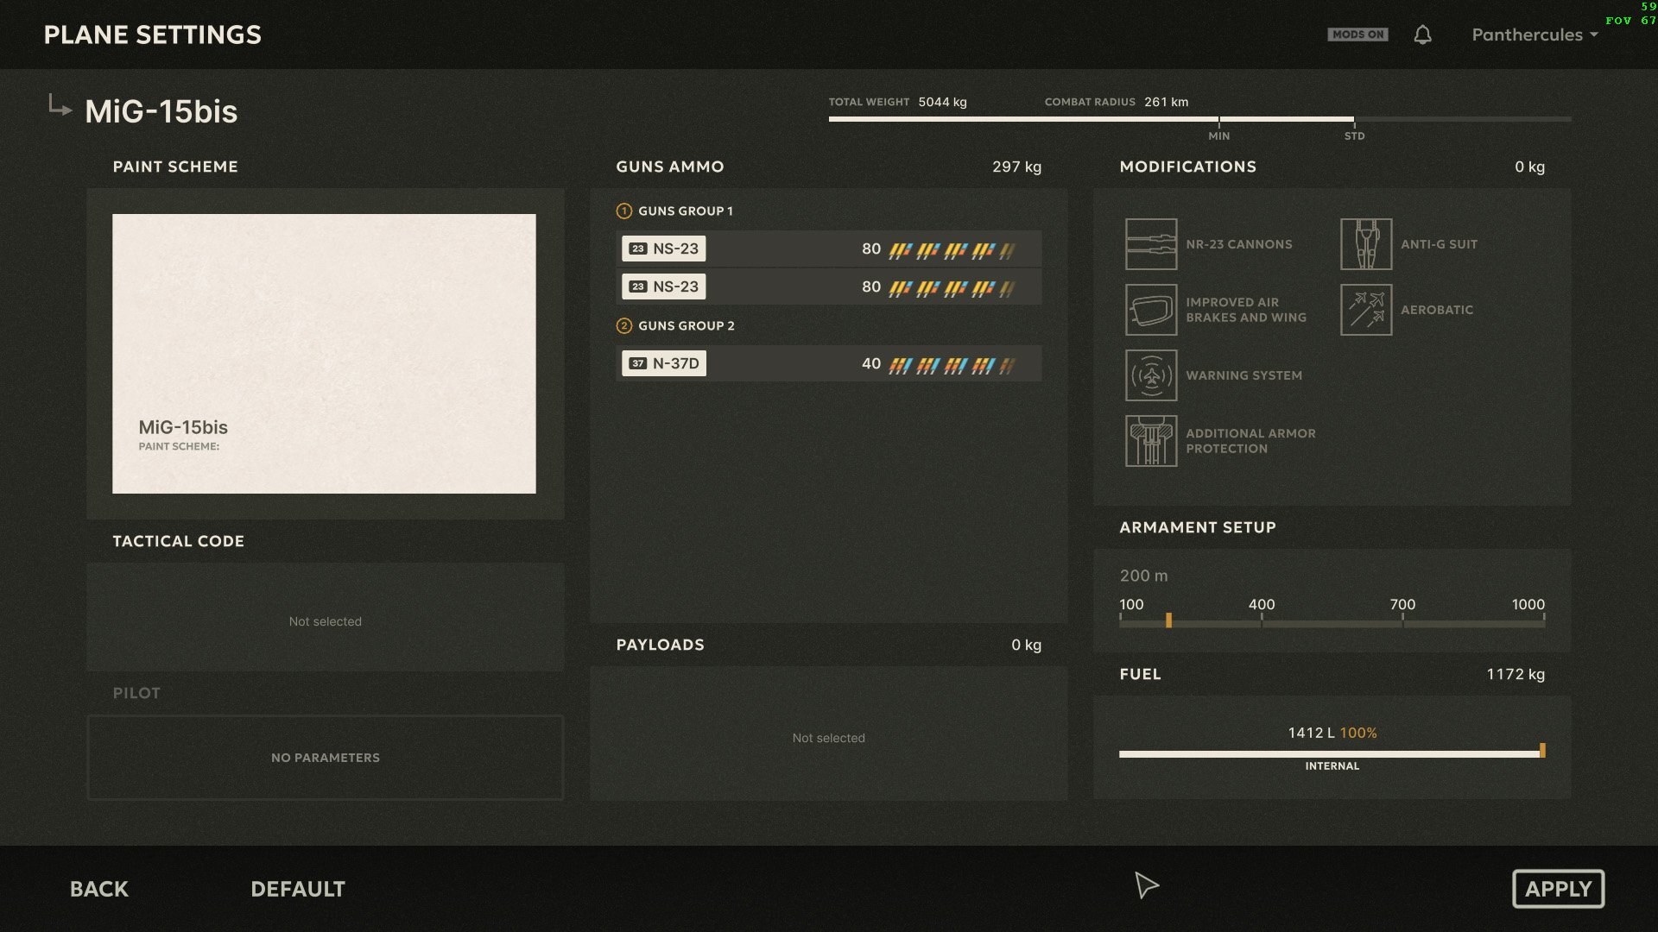The image size is (1658, 932).
Task: Click the Guns Group 1 number icon
Action: (623, 211)
